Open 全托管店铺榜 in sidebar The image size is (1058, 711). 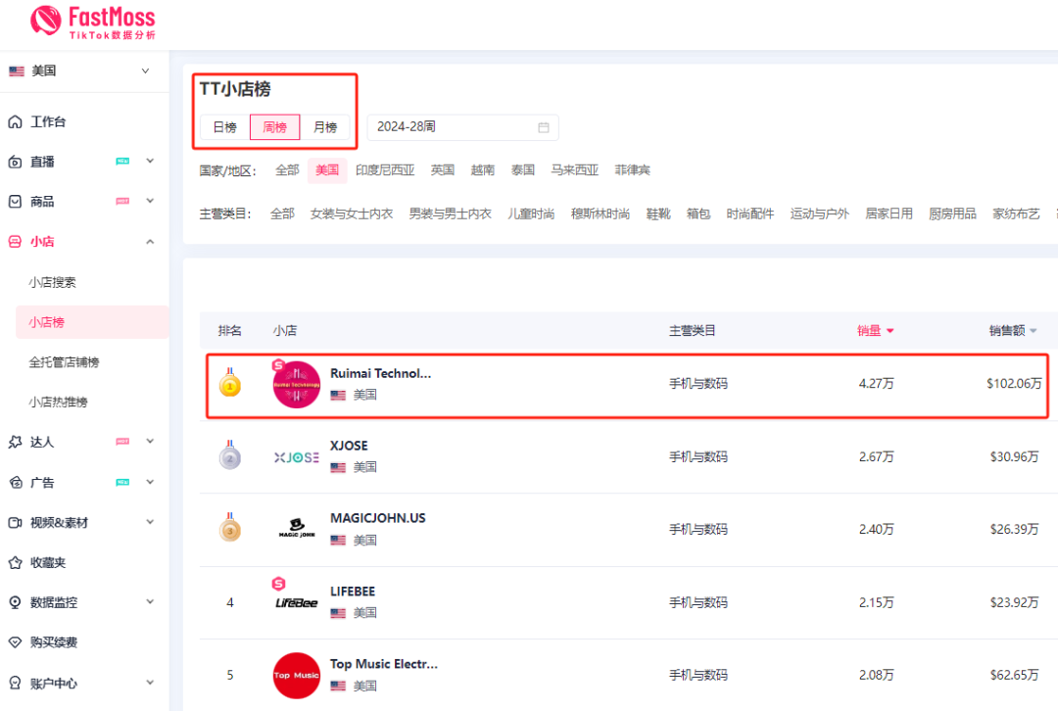click(x=64, y=362)
